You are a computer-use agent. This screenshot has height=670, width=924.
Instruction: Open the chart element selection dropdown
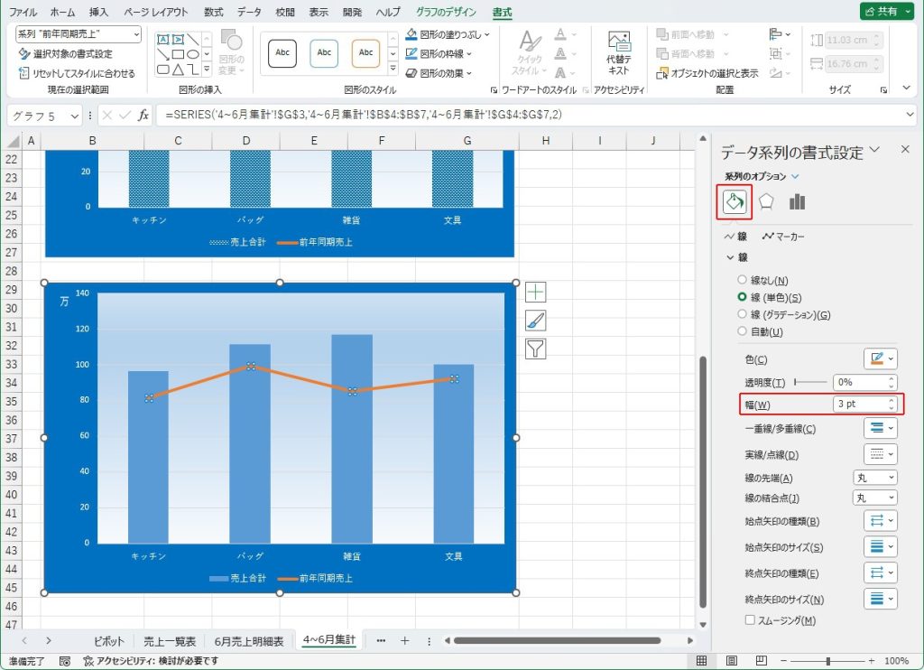pyautogui.click(x=79, y=34)
